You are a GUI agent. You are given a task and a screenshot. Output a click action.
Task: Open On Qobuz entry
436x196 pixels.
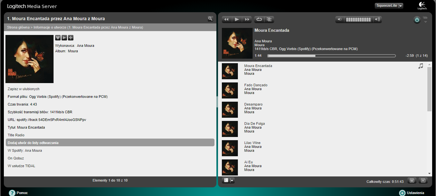click(16, 158)
